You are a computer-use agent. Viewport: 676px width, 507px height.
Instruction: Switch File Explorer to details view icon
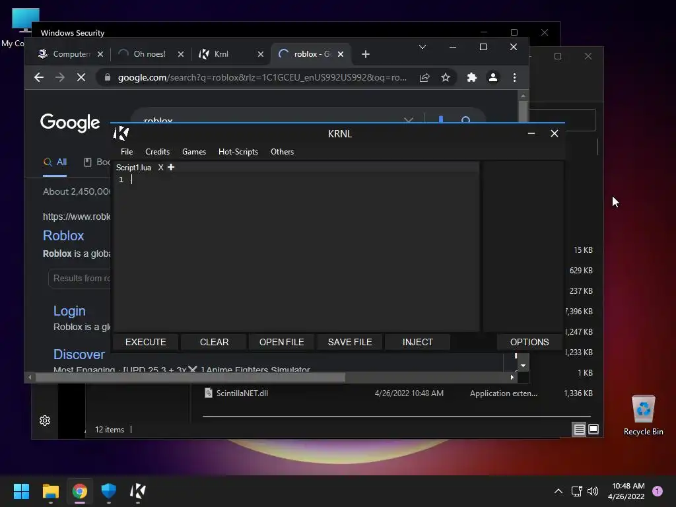pyautogui.click(x=579, y=429)
